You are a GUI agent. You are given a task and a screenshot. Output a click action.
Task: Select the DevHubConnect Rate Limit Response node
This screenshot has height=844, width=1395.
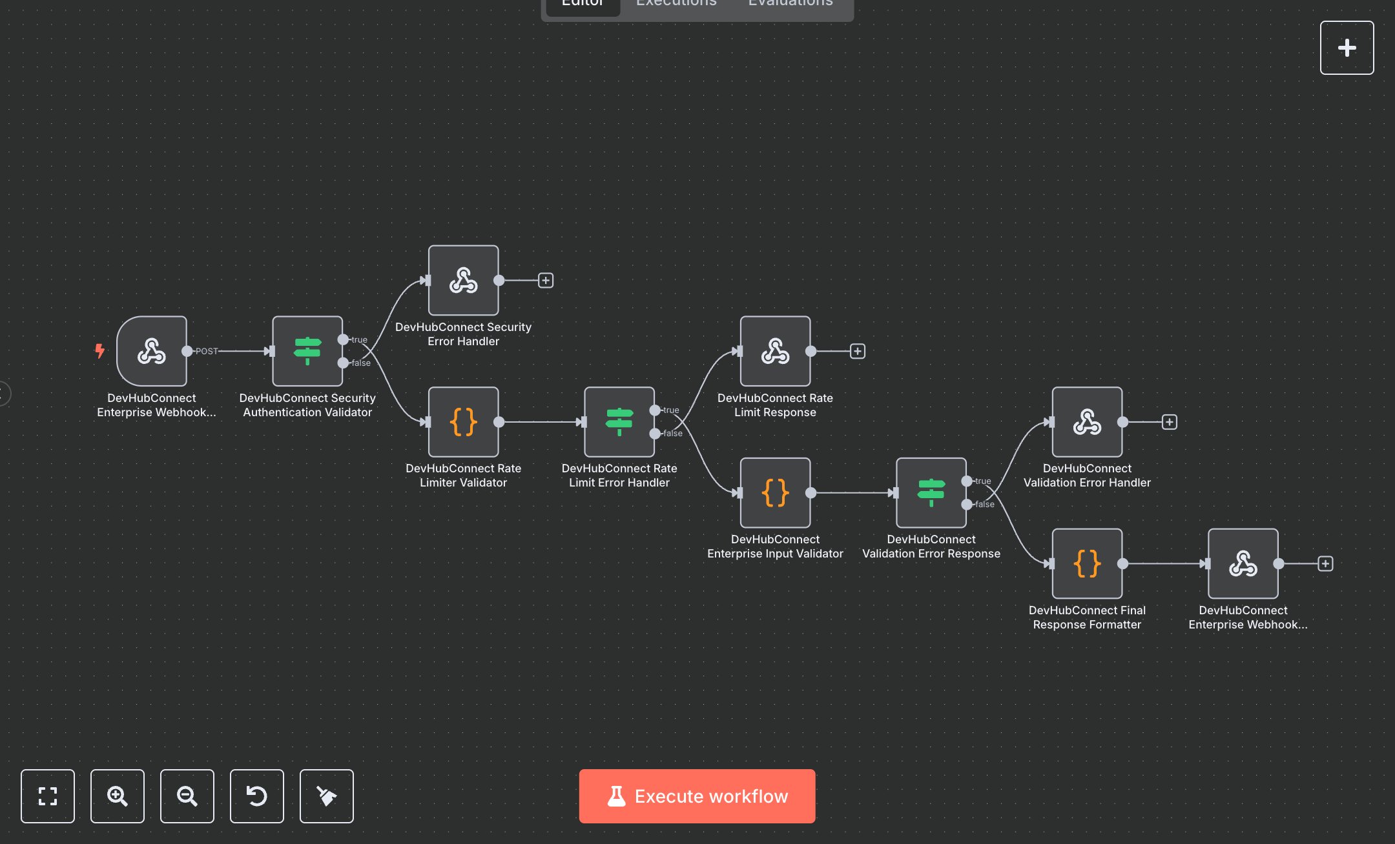click(x=775, y=352)
